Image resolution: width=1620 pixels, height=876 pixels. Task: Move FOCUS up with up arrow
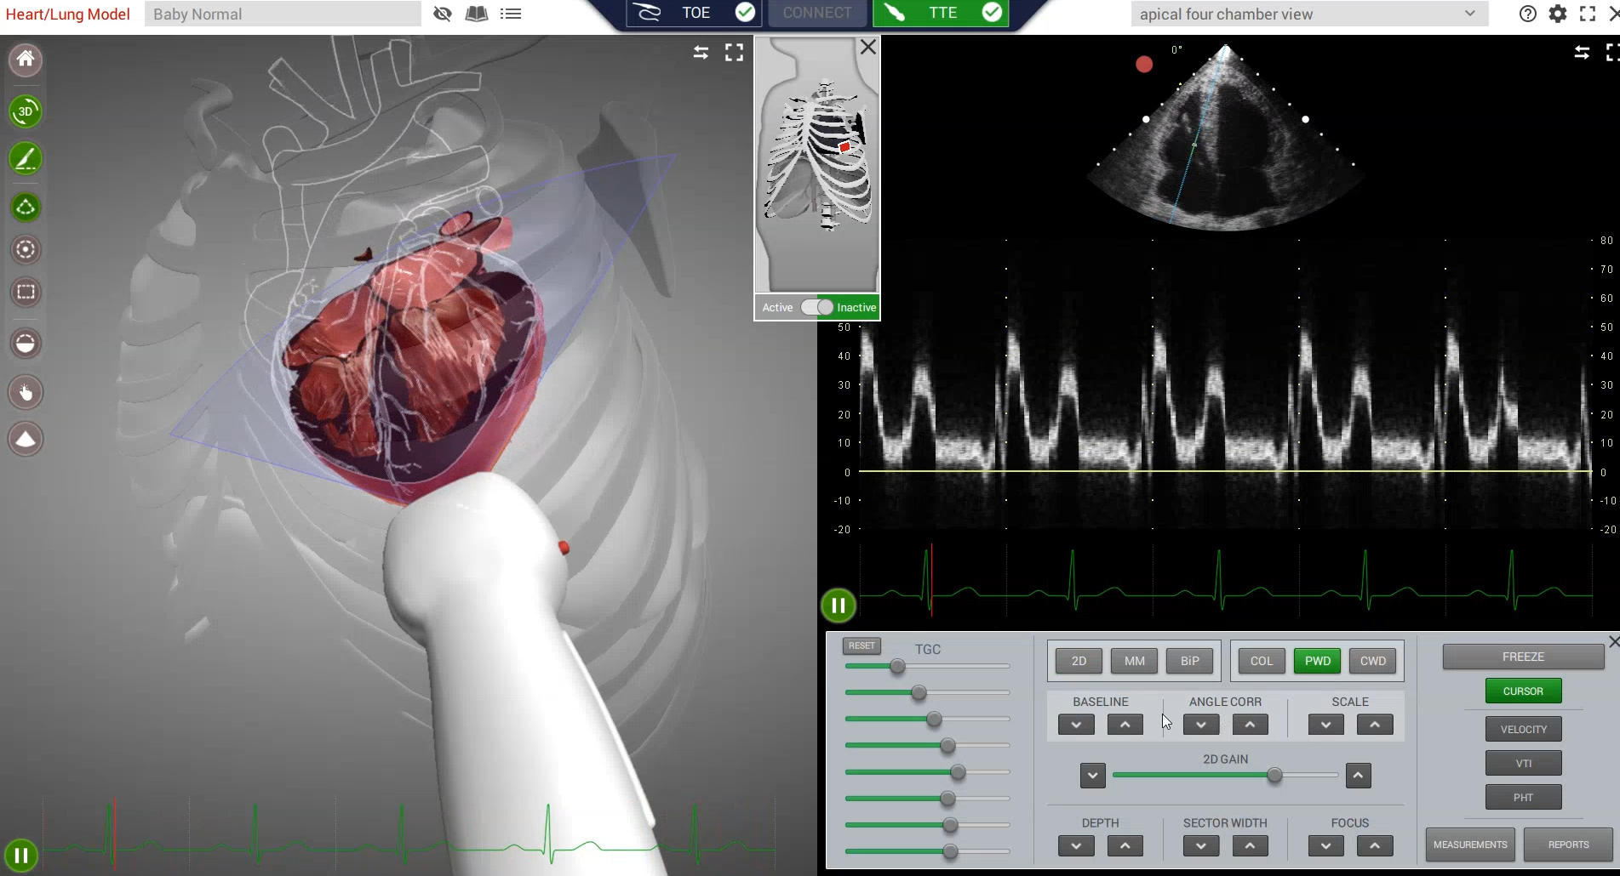point(1376,846)
